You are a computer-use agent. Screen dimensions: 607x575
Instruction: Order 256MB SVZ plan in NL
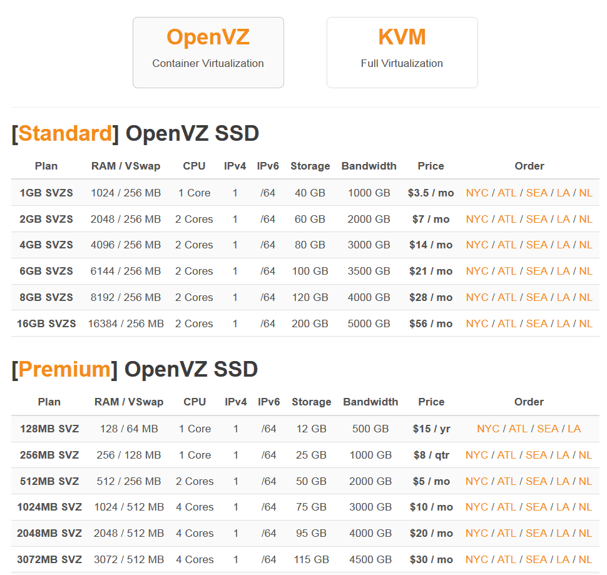(x=585, y=455)
